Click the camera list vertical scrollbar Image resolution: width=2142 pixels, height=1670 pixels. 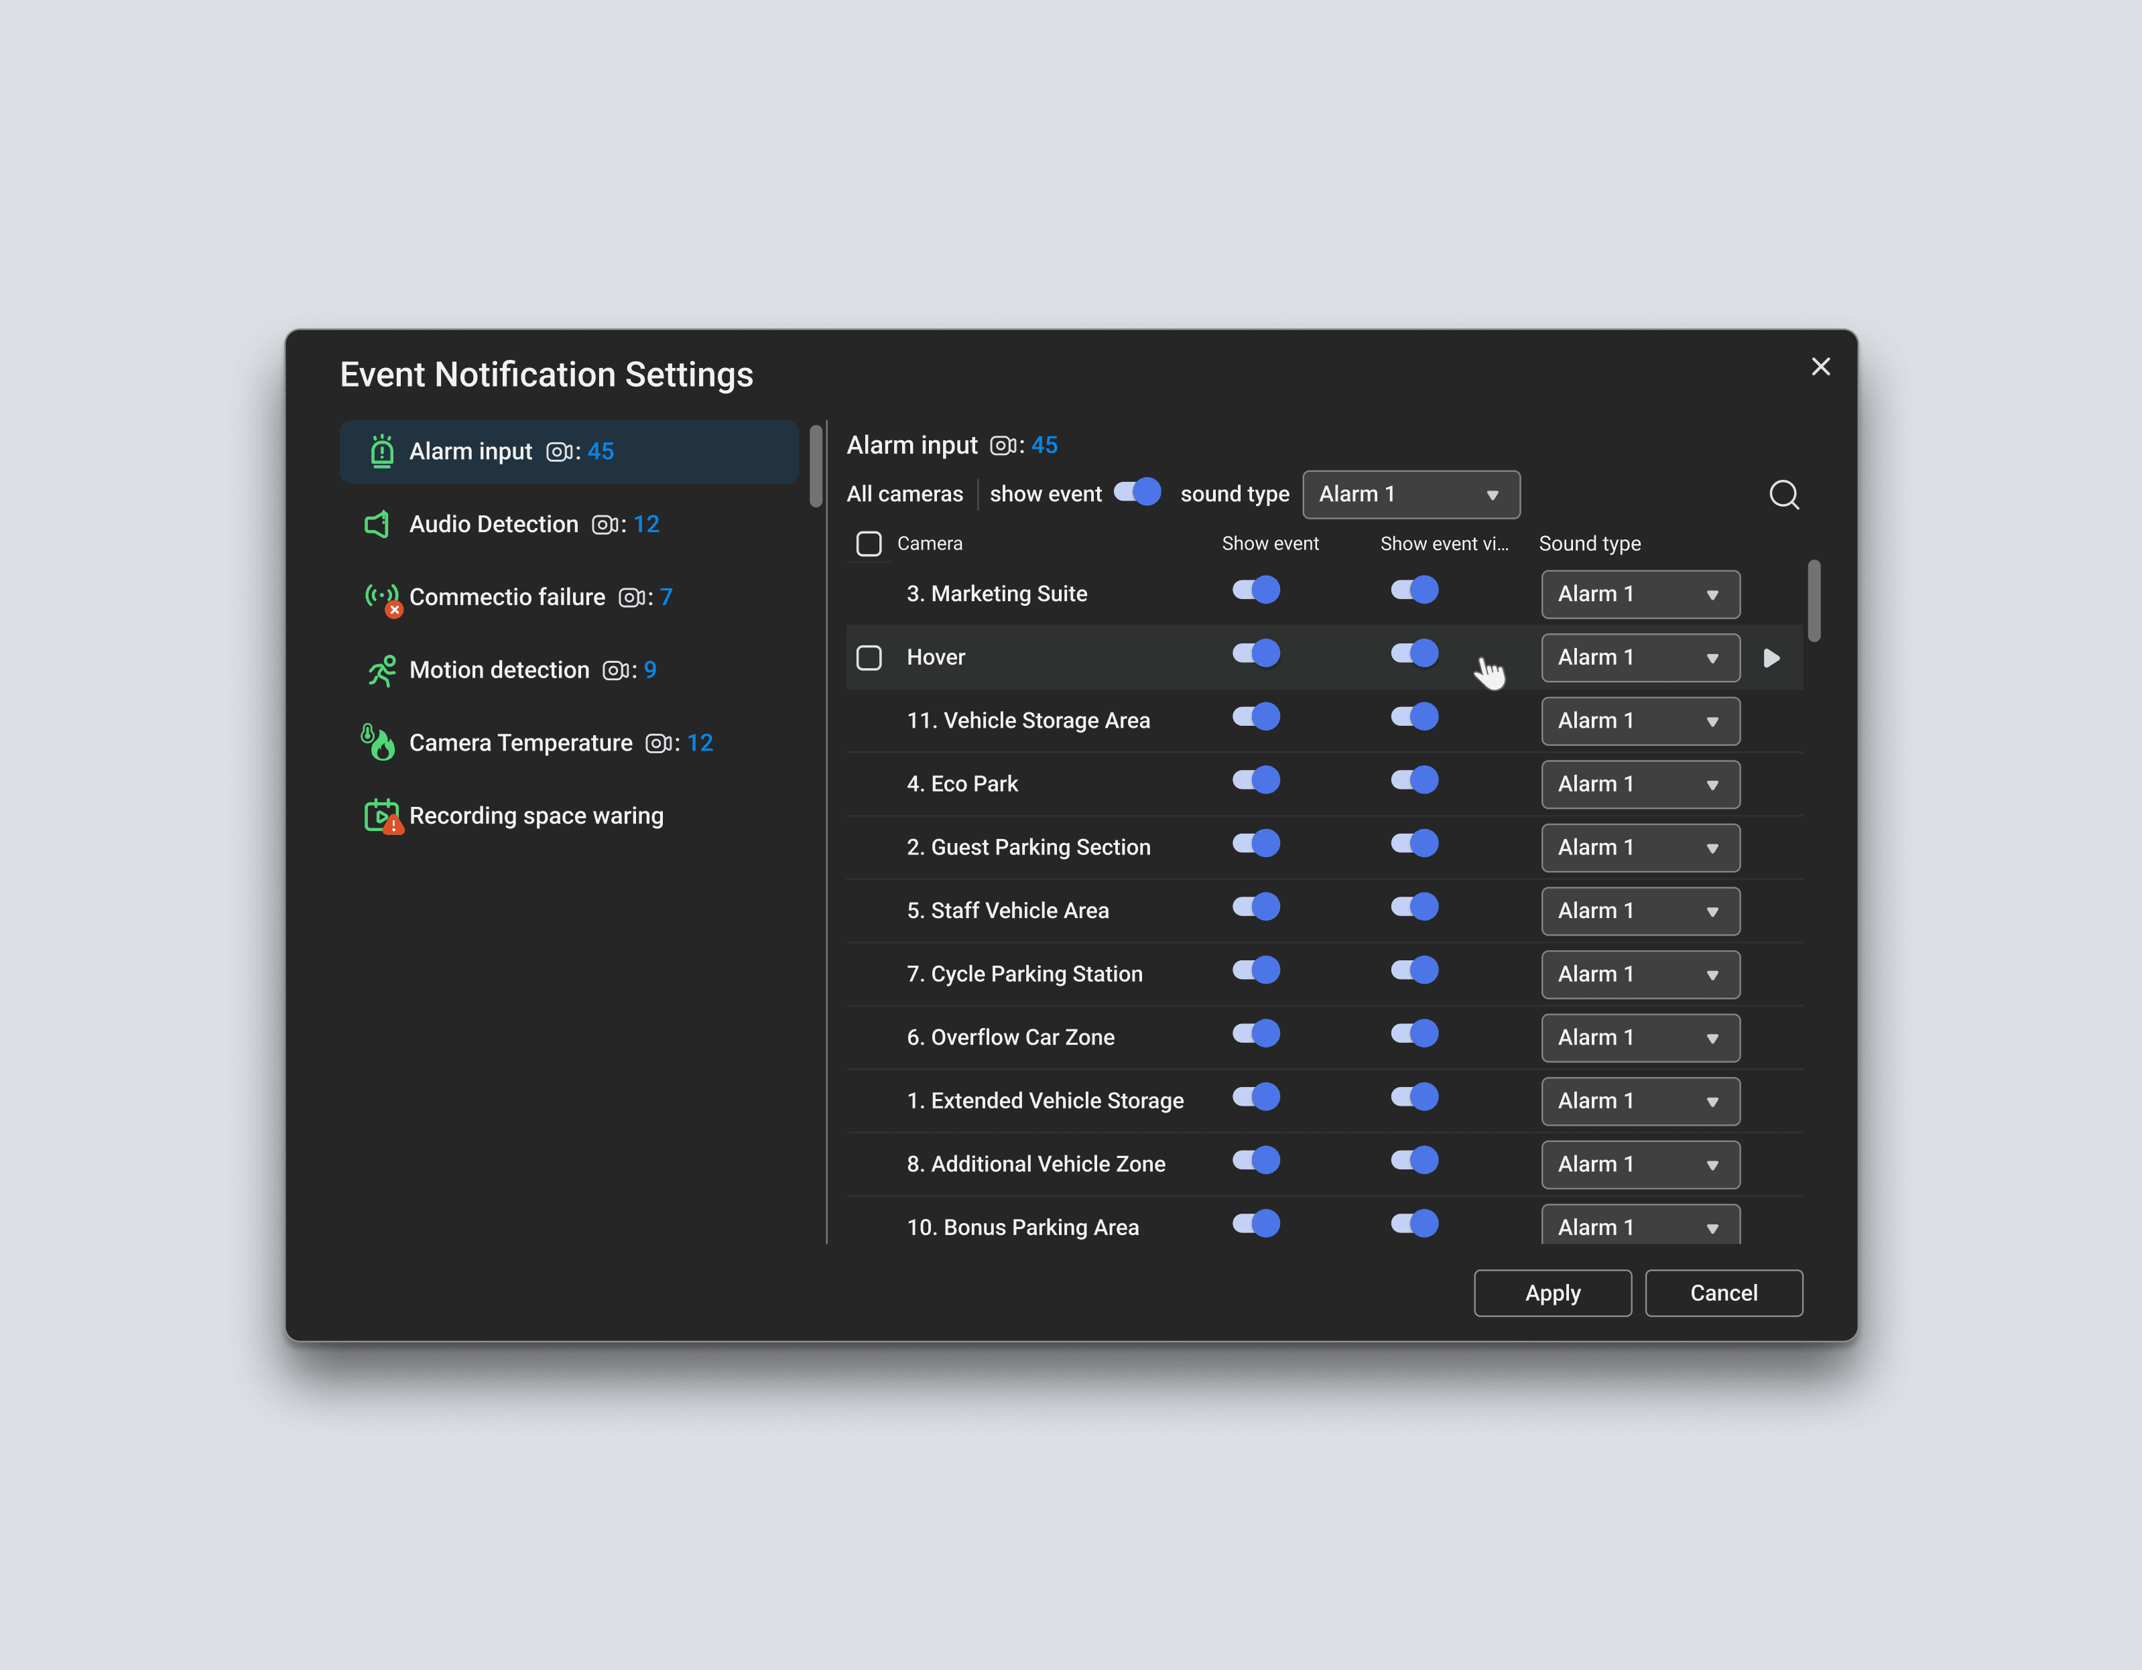1814,600
